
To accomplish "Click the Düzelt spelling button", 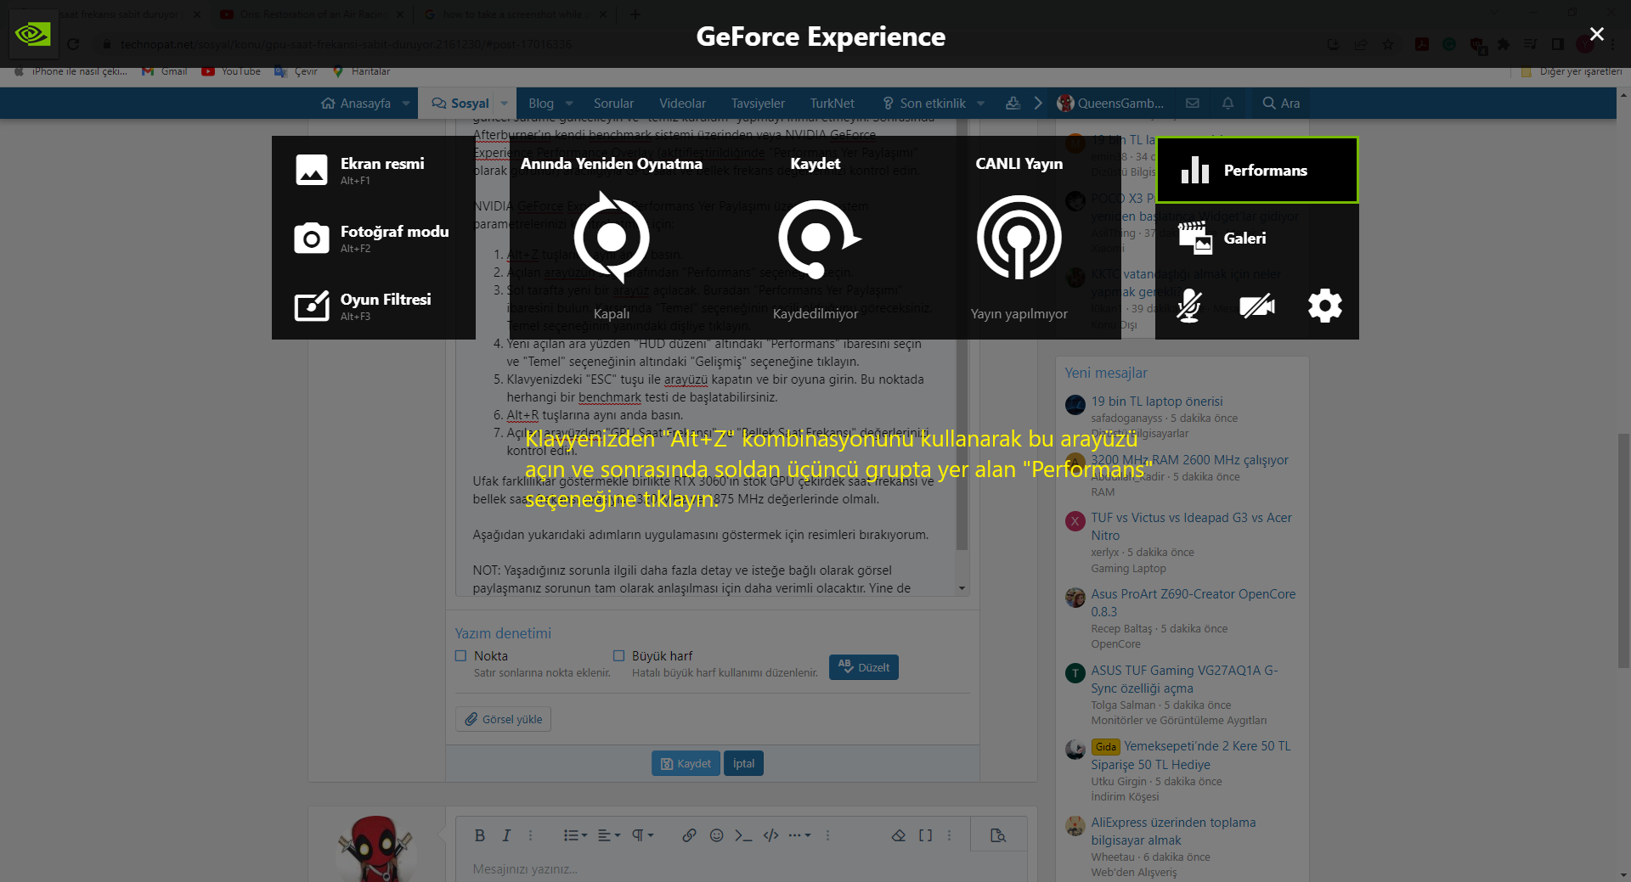I will 864,667.
